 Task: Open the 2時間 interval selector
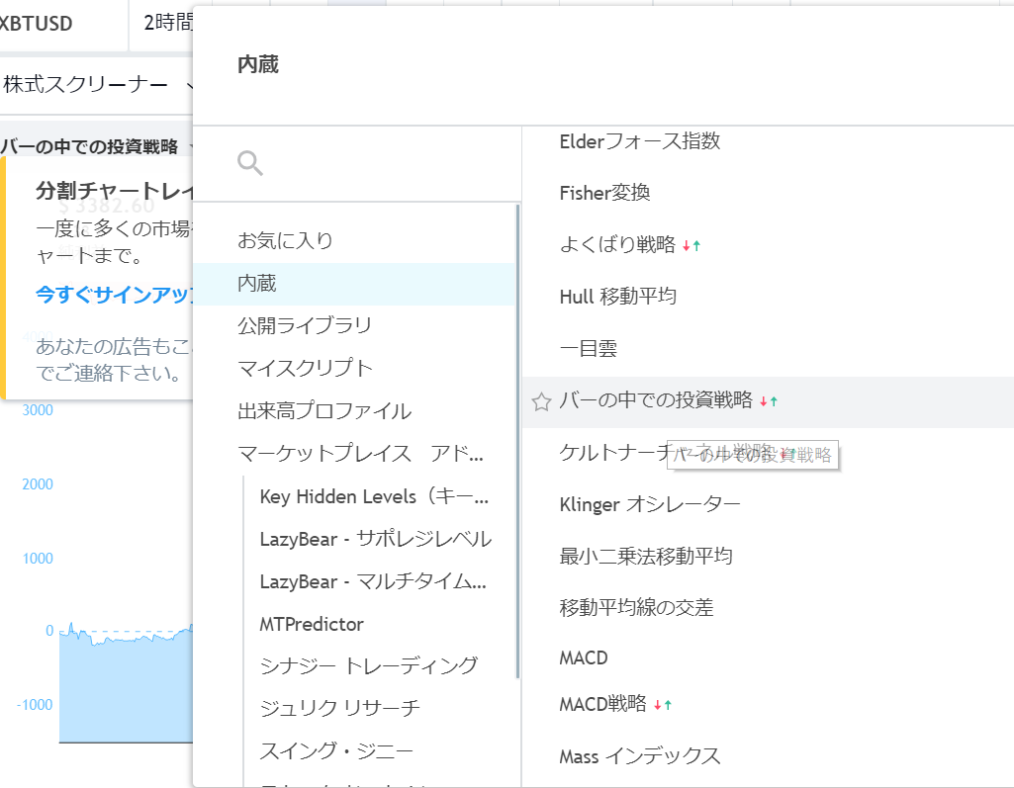click(166, 24)
